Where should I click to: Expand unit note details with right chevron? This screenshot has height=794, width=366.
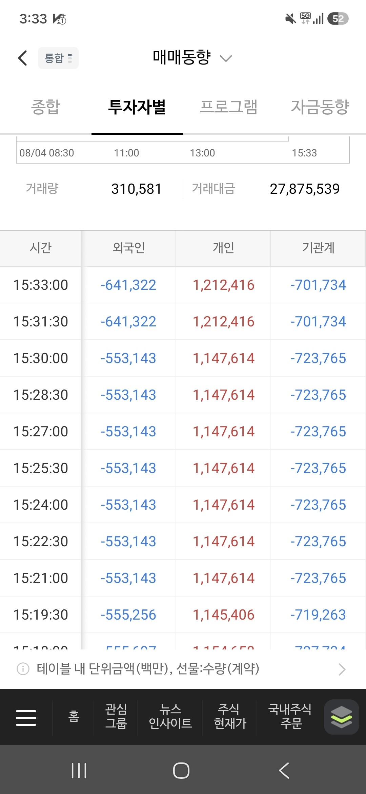[342, 669]
